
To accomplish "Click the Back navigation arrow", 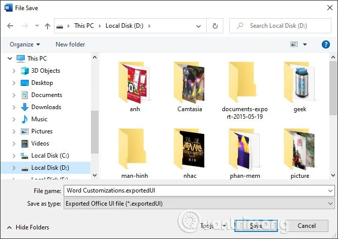I will click(x=10, y=26).
